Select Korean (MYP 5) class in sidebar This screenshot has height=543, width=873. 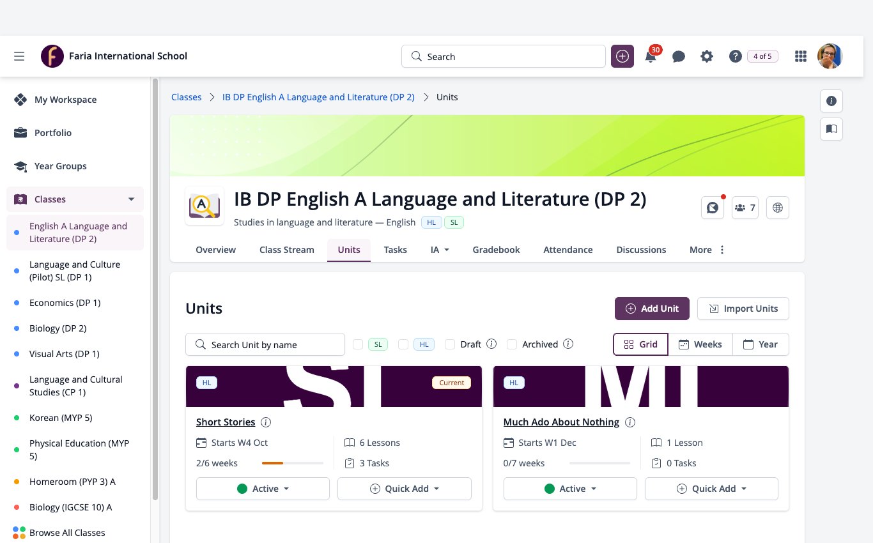[75, 418]
